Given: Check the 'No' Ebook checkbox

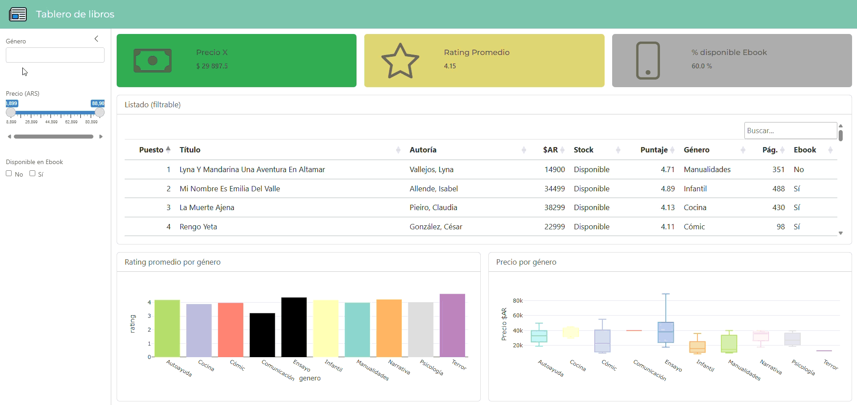Looking at the screenshot, I should pyautogui.click(x=9, y=173).
